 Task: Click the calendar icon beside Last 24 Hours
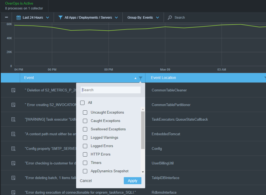18,18
